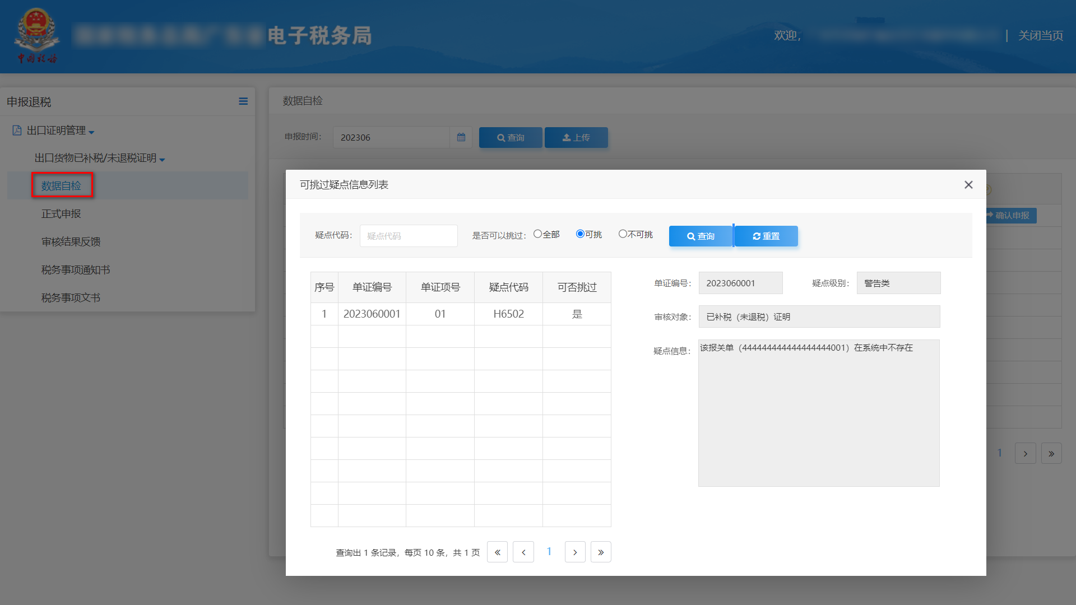The width and height of the screenshot is (1076, 605).
Task: Select the table row with code H6502
Action: coord(460,314)
